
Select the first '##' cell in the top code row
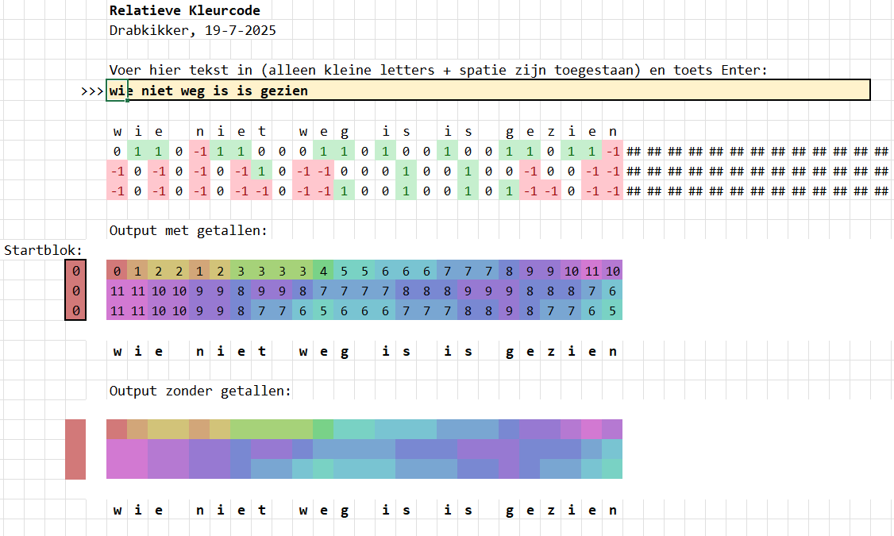(x=633, y=152)
